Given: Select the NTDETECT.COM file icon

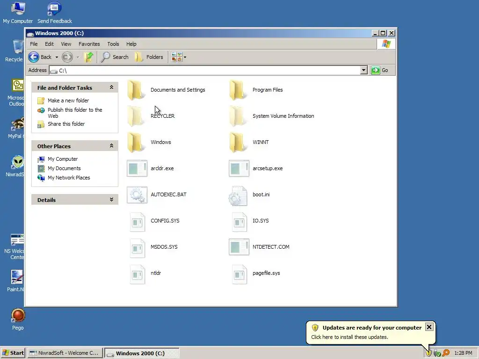Looking at the screenshot, I should tap(239, 247).
